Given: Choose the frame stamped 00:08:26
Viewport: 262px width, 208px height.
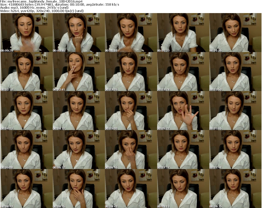Looking at the screenshot, I should [x=79, y=189].
